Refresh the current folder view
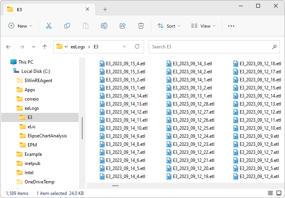 [x=137, y=46]
